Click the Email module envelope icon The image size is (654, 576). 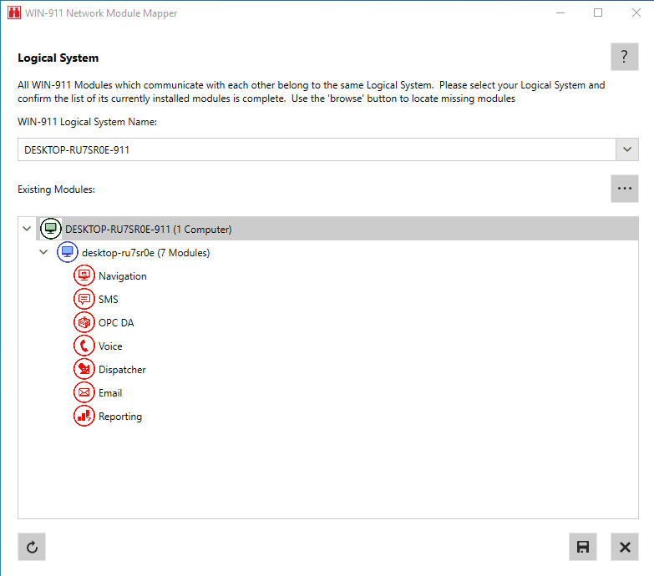click(84, 392)
